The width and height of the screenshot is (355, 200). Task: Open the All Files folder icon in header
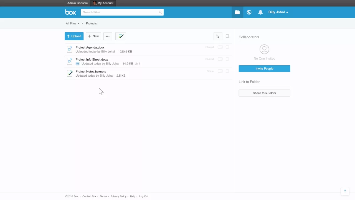pos(237,12)
